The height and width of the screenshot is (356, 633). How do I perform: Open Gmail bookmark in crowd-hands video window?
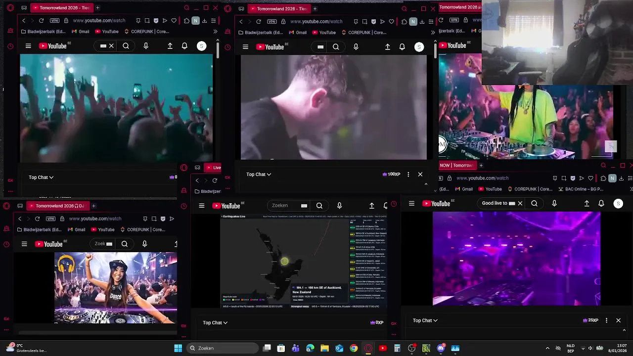coord(80,32)
